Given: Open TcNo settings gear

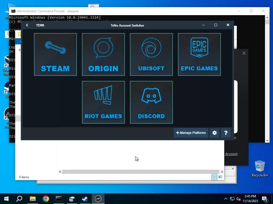Looking at the screenshot, I should point(215,133).
